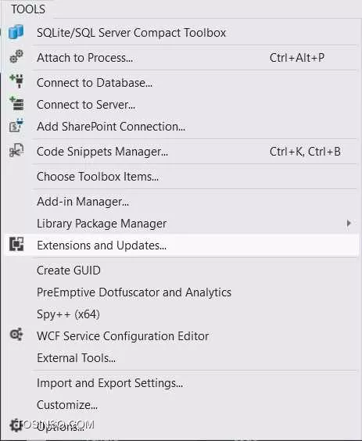Select Choose Toolbox Items... entry
This screenshot has width=362, height=441.
click(98, 177)
